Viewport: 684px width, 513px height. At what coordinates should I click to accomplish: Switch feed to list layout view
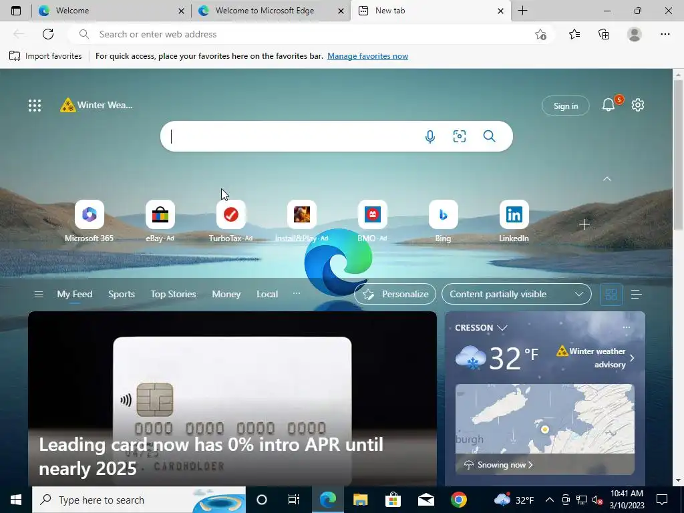coord(637,295)
